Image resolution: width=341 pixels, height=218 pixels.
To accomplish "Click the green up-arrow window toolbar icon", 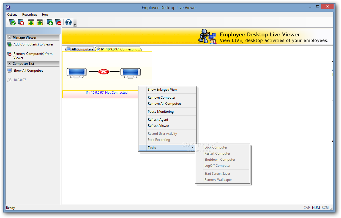I will tap(40, 23).
